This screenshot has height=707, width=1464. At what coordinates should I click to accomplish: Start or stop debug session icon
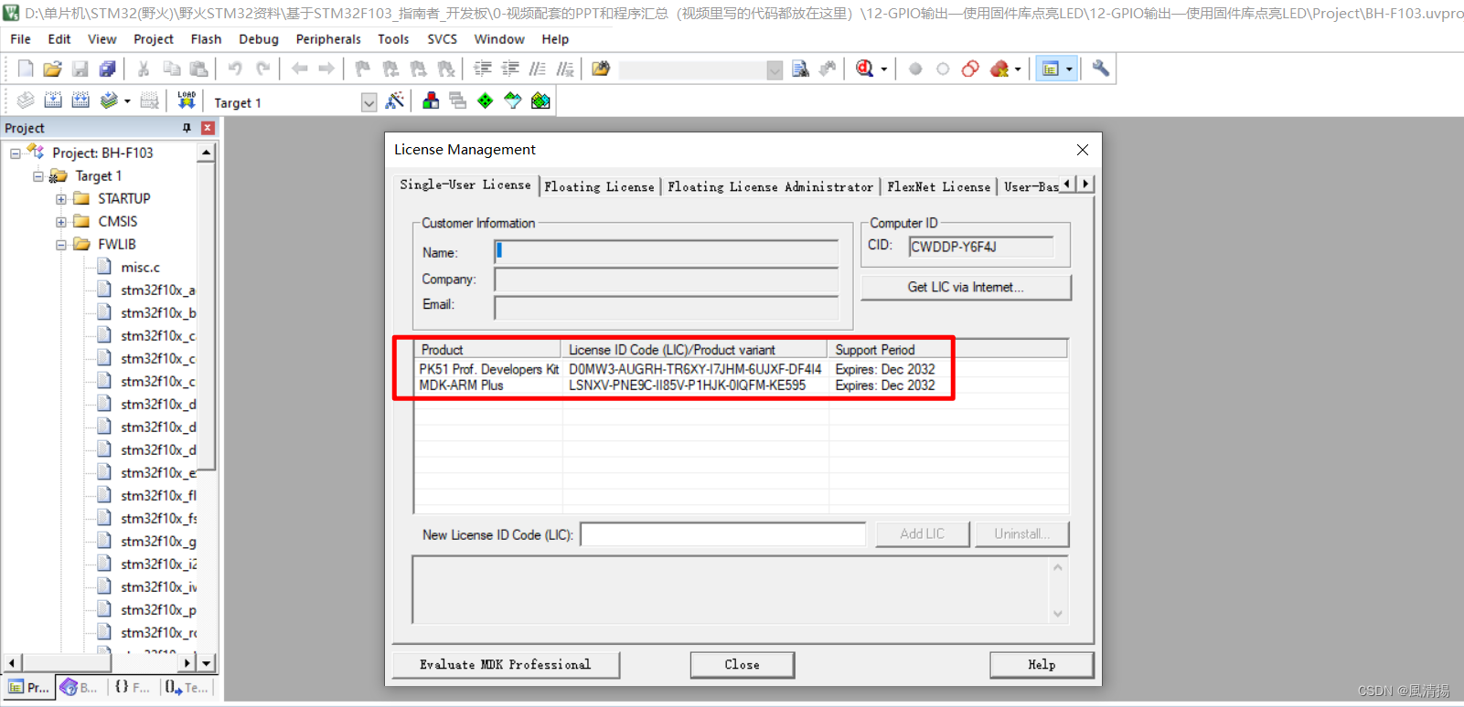[864, 69]
